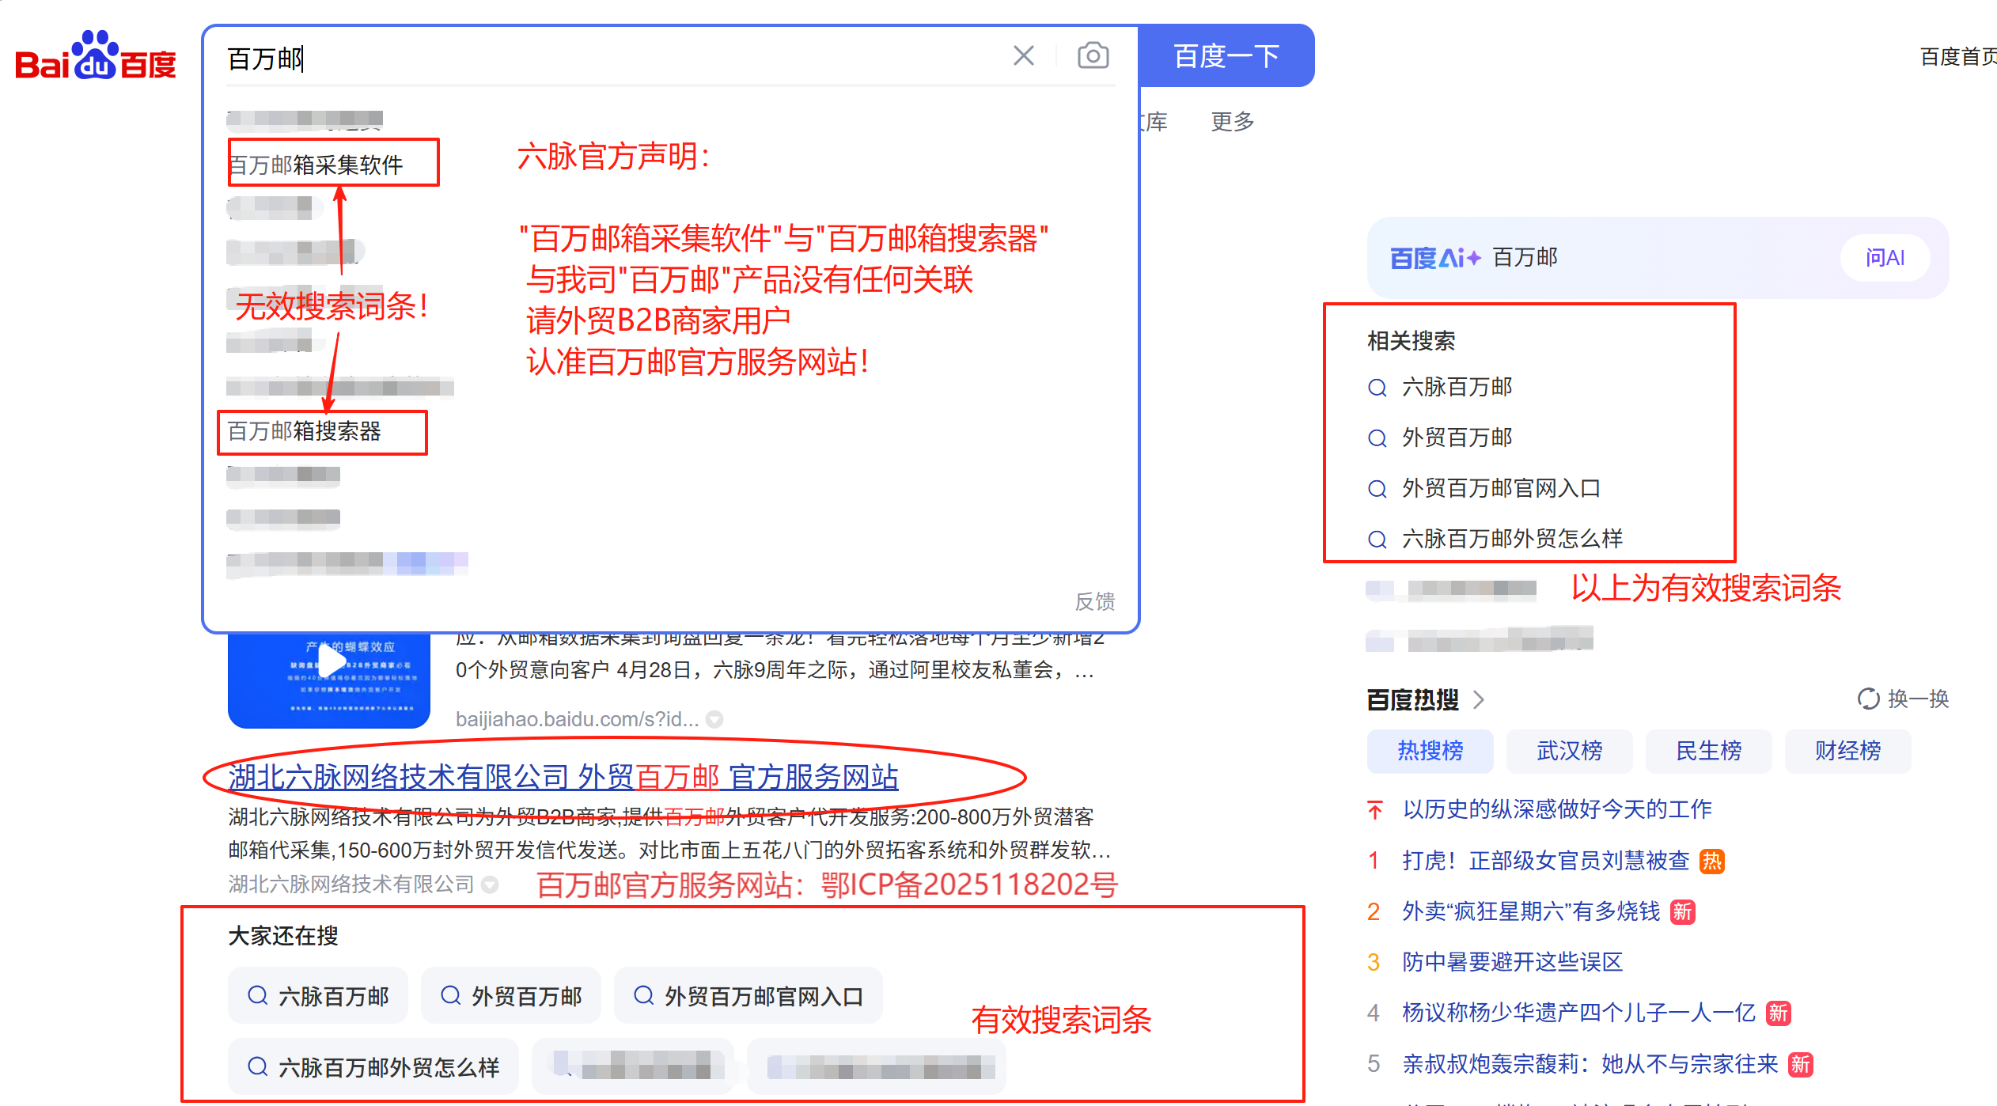Click 外贸百万邮 chip under 大家还在搜
Screen dimensions: 1997x1106
pos(511,996)
